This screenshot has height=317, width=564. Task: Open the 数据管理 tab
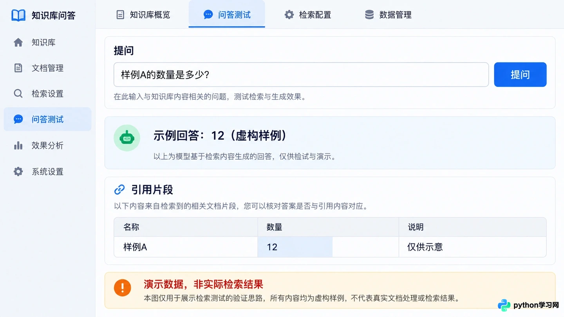[x=388, y=15]
